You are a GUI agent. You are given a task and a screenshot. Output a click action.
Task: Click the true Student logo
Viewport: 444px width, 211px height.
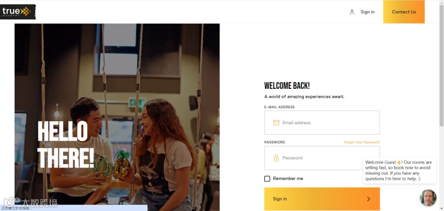click(x=18, y=12)
